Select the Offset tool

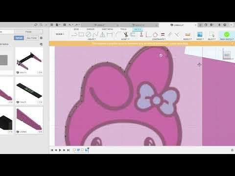point(133,34)
